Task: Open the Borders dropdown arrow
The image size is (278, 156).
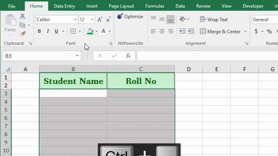Action: click(80, 32)
